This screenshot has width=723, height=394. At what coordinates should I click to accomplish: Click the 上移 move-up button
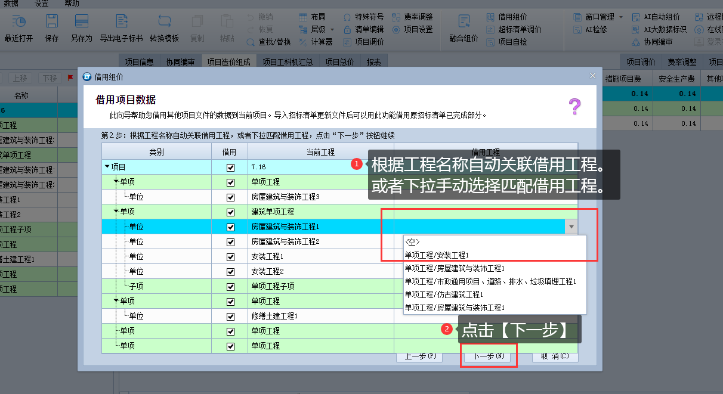pos(20,78)
